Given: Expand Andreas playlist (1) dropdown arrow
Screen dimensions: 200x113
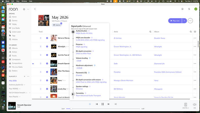Looking at the screenshot, I should (24, 85).
